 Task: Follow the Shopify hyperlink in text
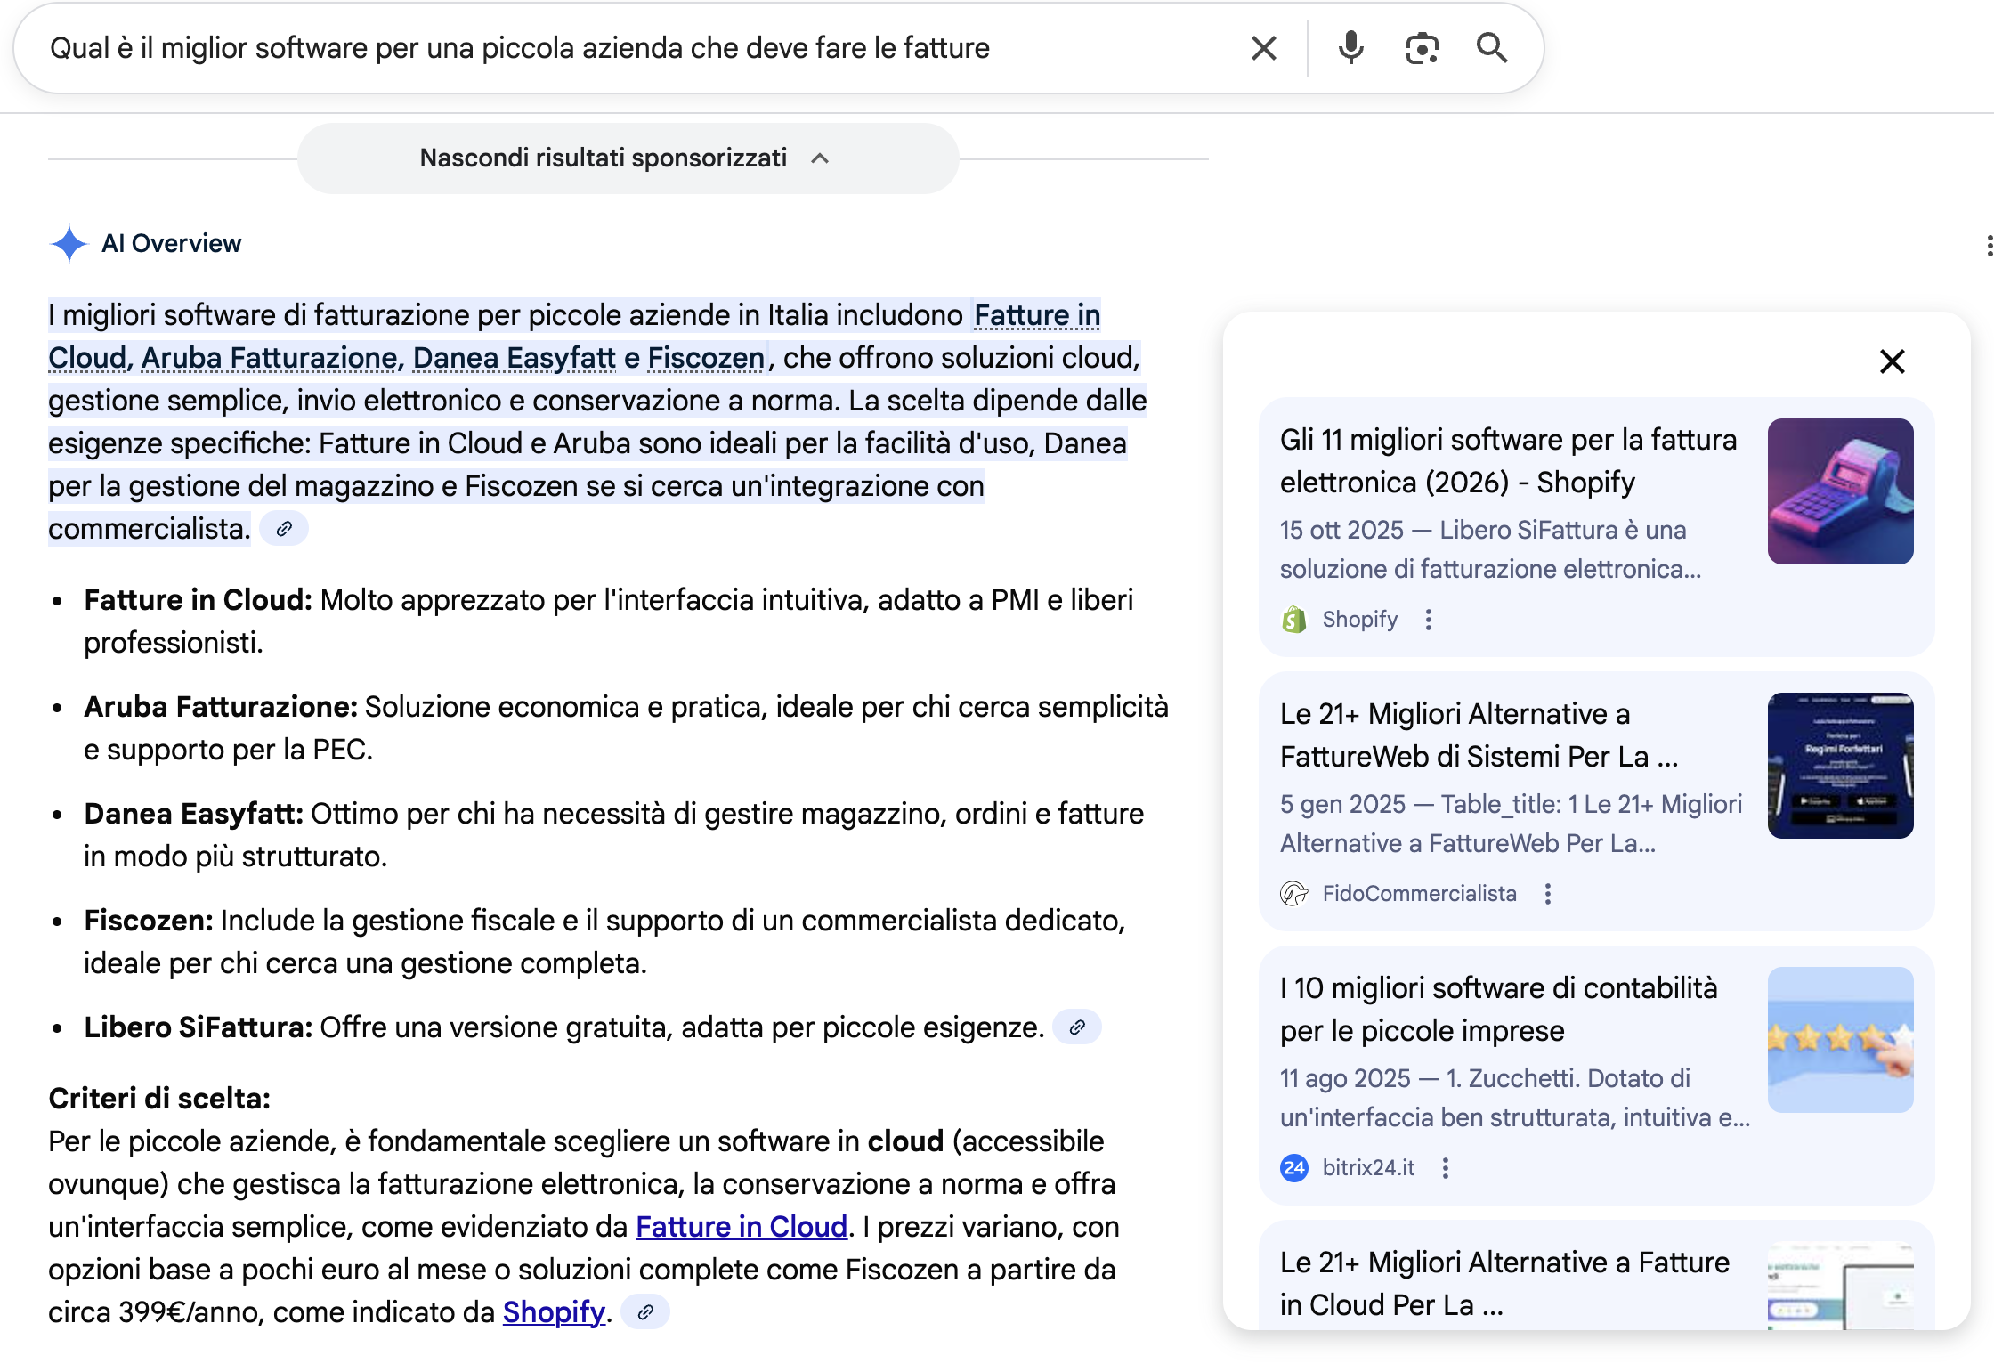[554, 1312]
